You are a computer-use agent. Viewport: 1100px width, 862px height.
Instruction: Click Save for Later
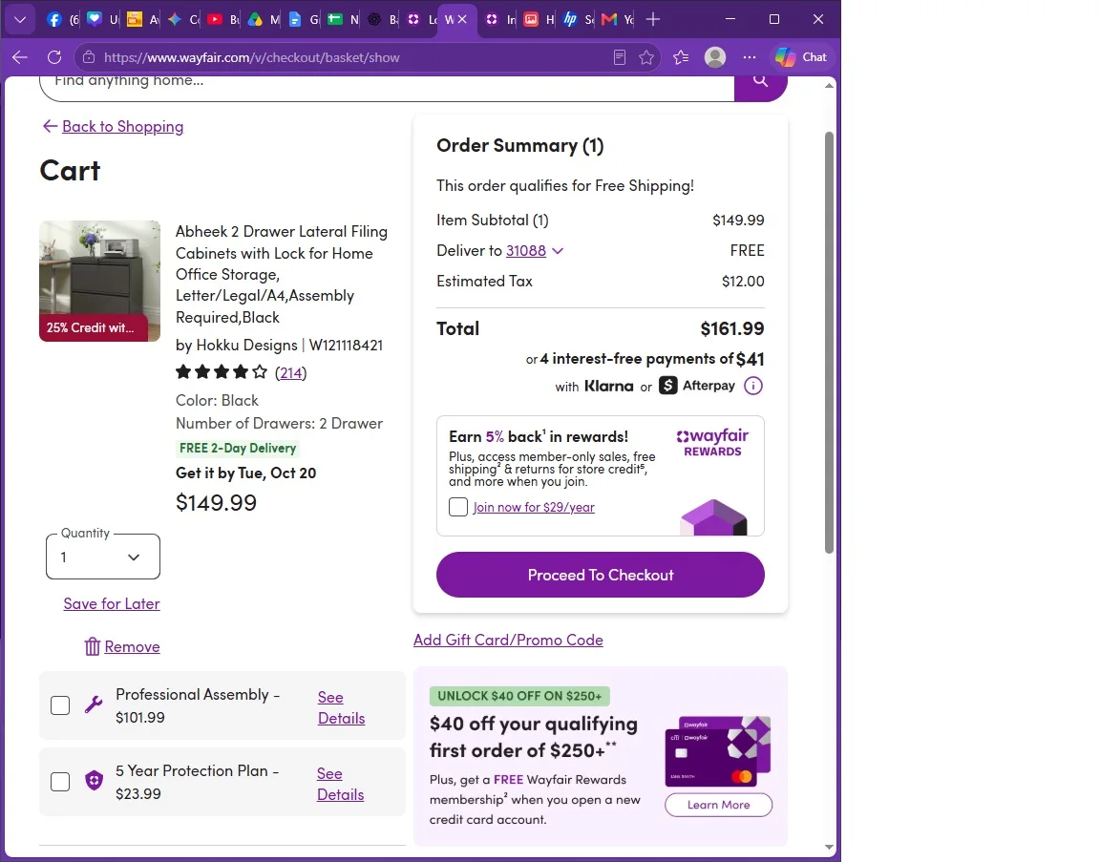(112, 604)
